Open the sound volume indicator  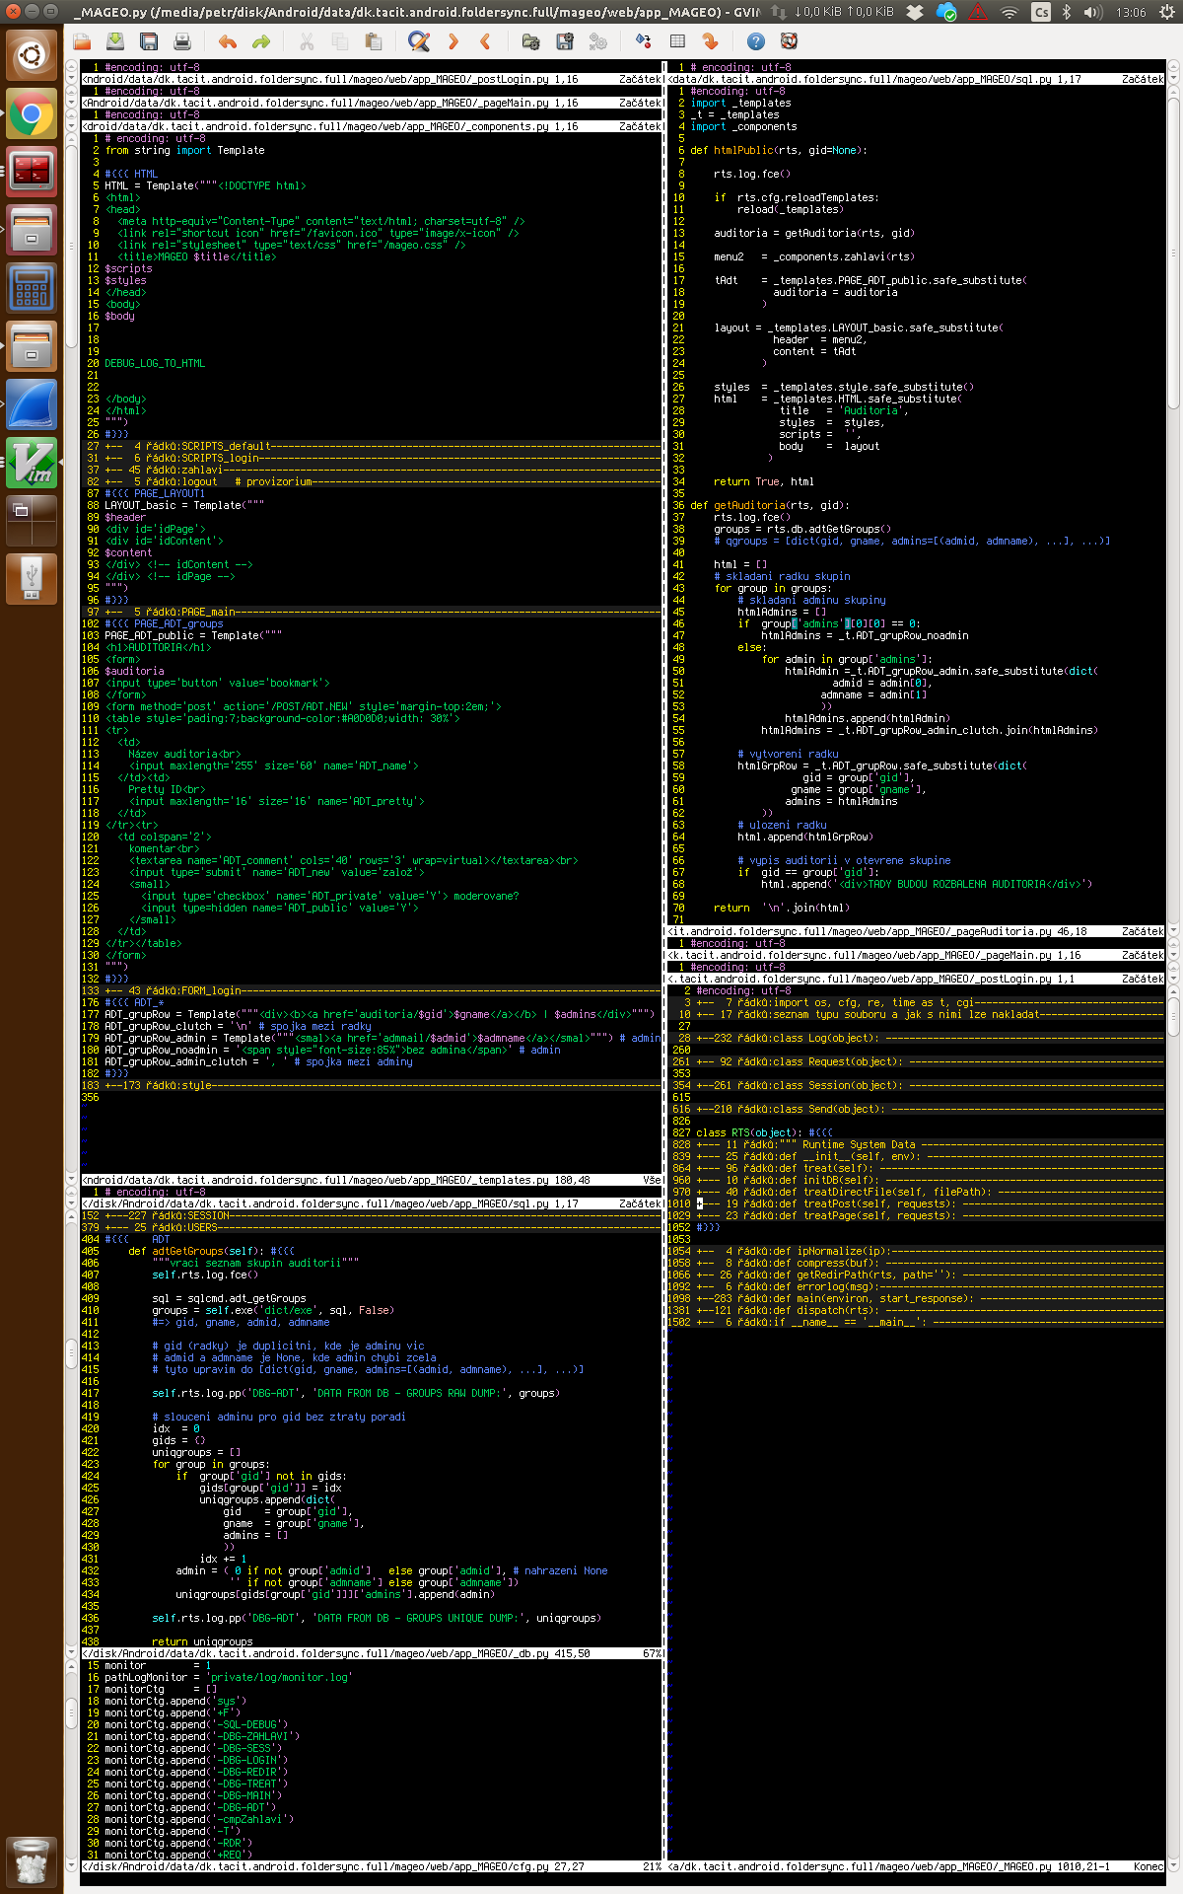[1093, 12]
